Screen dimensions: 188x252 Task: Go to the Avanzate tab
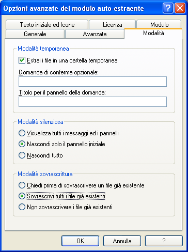pyautogui.click(x=95, y=34)
